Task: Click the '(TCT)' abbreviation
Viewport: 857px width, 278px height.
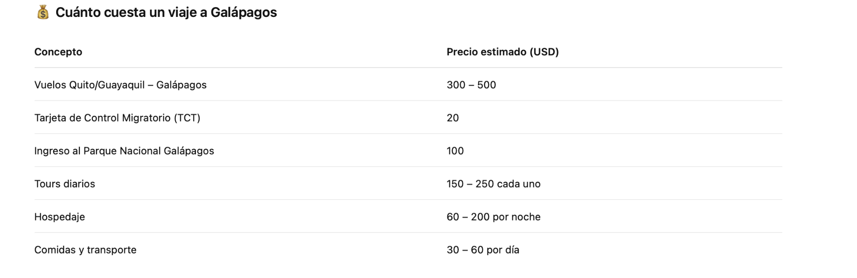Action: 187,118
